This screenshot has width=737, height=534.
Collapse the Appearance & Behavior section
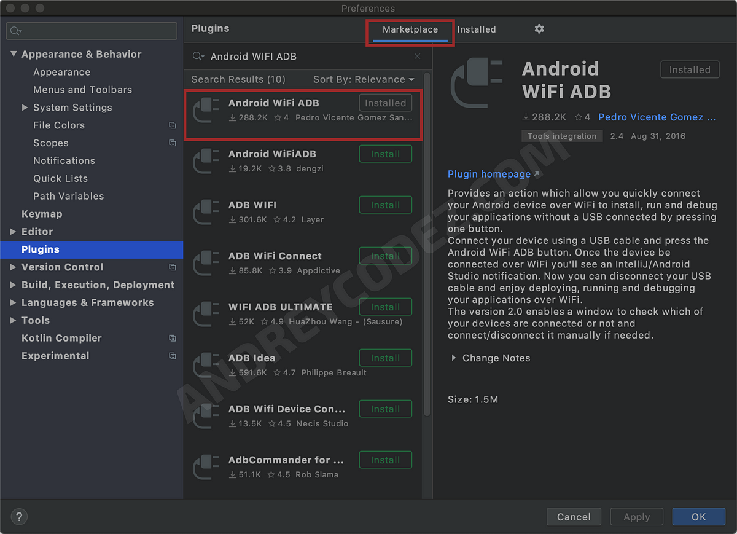14,54
